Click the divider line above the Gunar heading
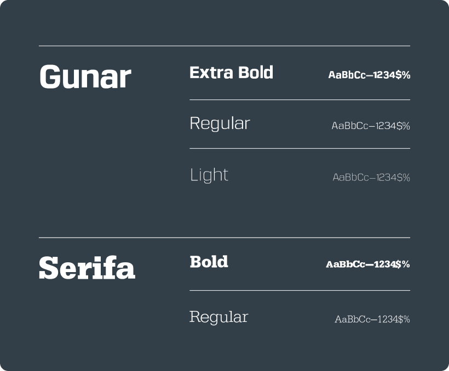This screenshot has height=371, width=449. 225,46
